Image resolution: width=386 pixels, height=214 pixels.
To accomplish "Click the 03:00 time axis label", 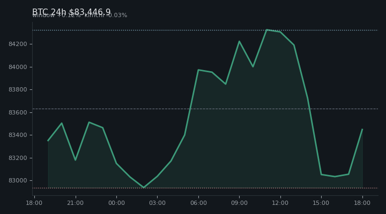I will coord(157,203).
